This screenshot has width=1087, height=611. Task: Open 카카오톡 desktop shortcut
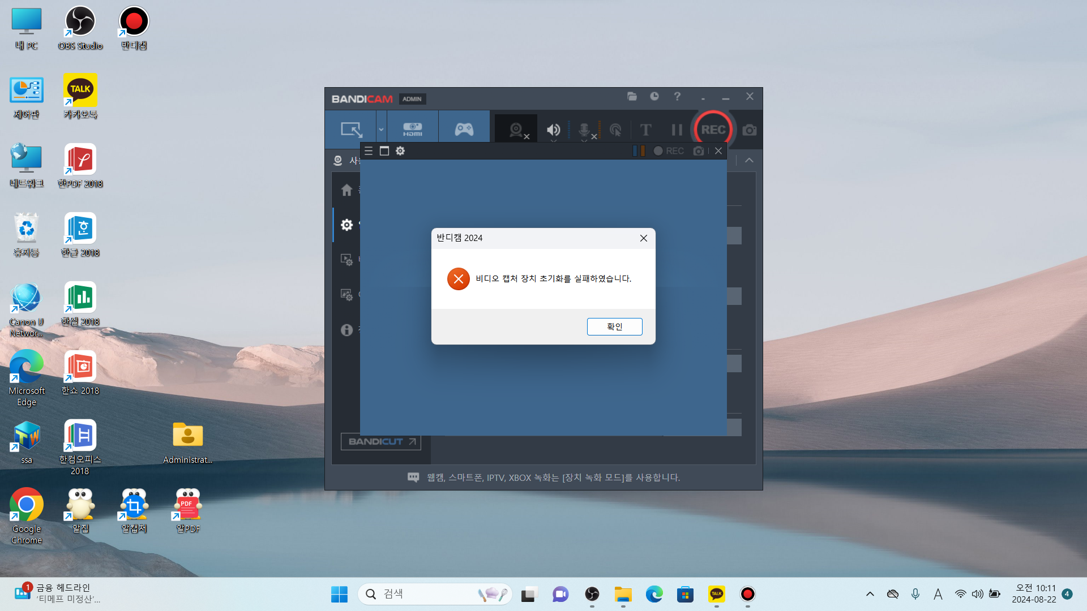point(80,97)
